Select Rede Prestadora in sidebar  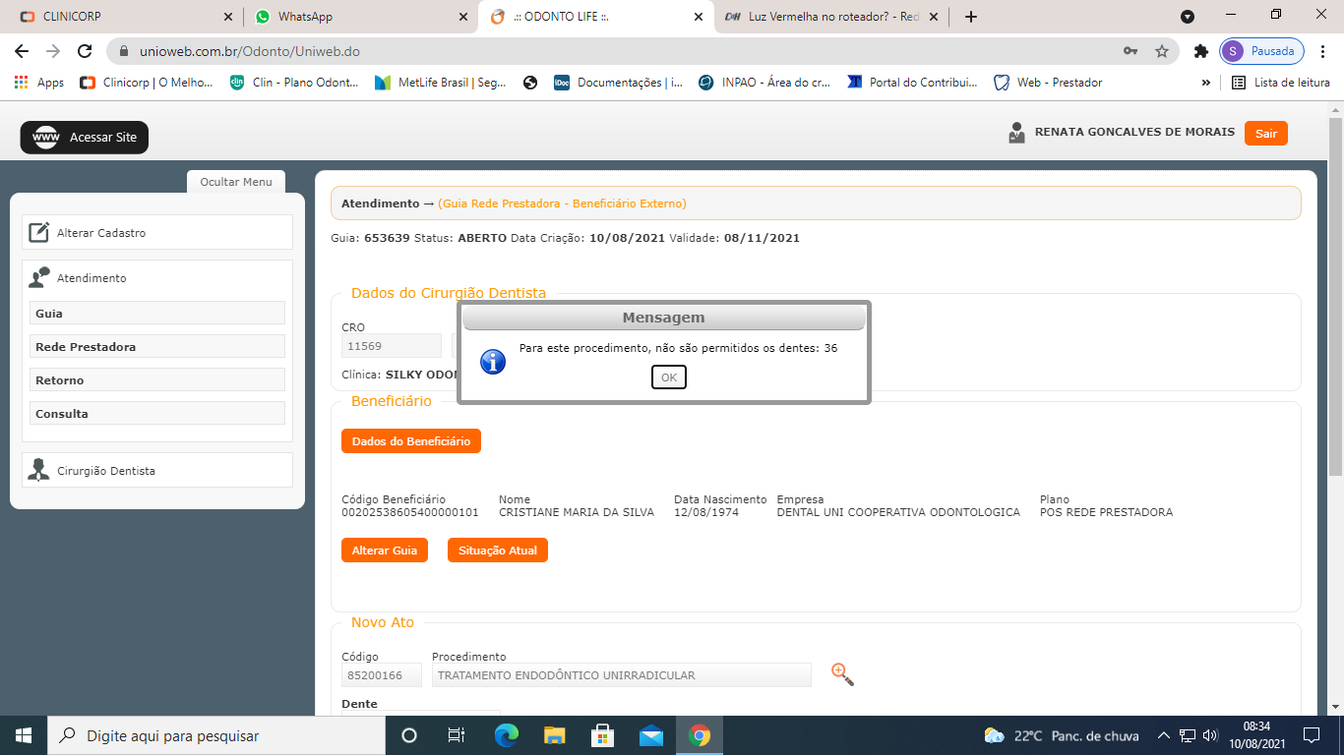pyautogui.click(x=157, y=347)
